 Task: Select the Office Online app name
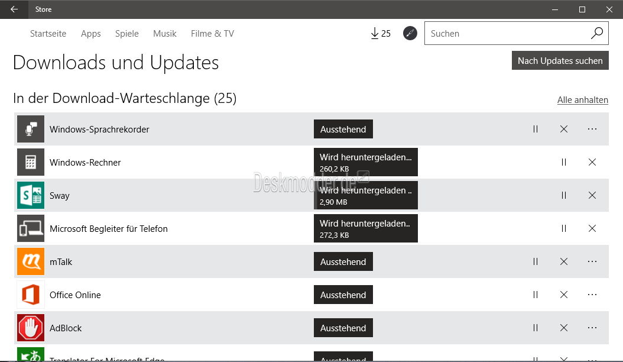click(x=75, y=295)
